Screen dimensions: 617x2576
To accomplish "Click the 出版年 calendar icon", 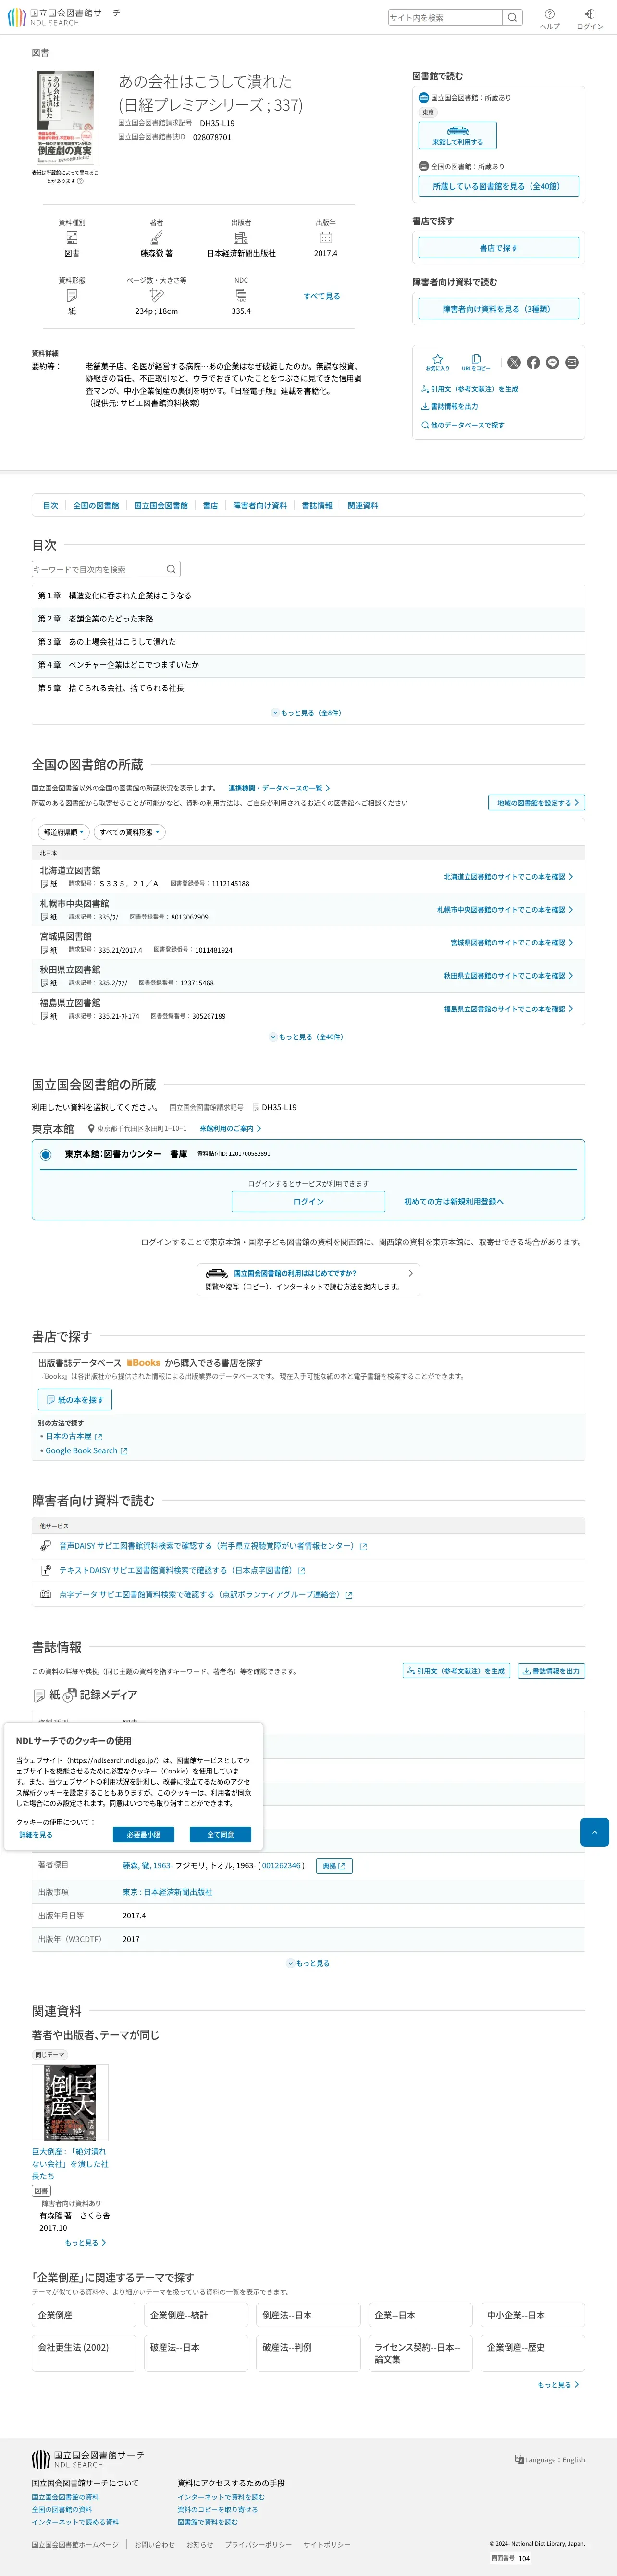I will click(x=325, y=237).
